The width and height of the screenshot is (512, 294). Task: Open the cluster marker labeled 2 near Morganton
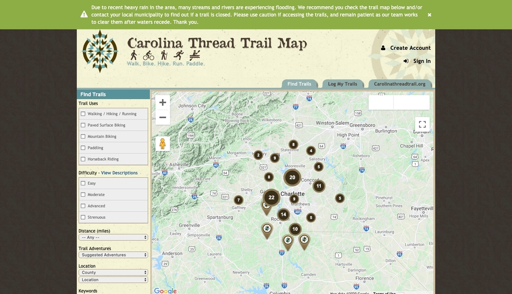(258, 155)
